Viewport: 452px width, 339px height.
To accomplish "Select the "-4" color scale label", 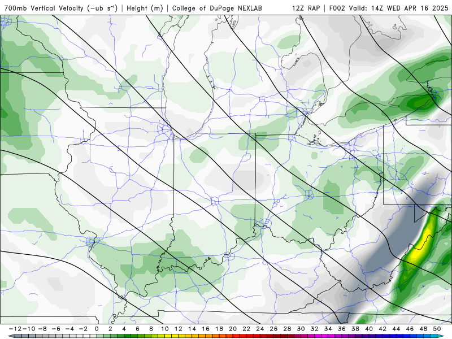I will click(69, 329).
